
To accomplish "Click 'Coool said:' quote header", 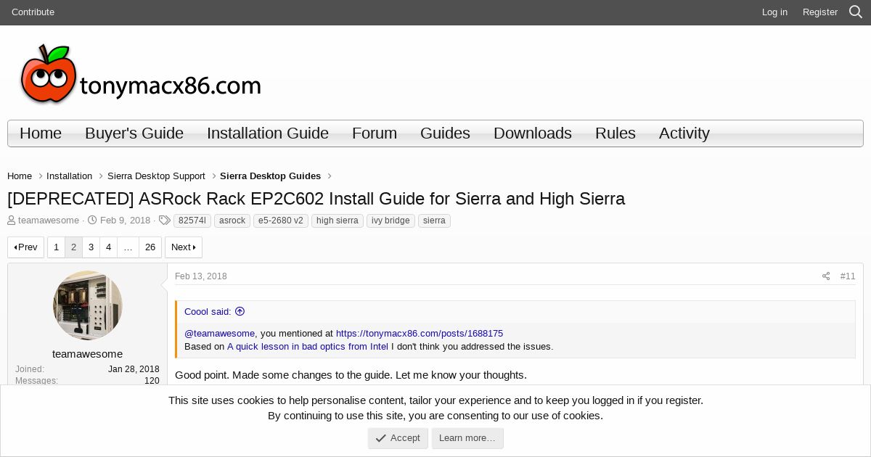I will tap(208, 312).
